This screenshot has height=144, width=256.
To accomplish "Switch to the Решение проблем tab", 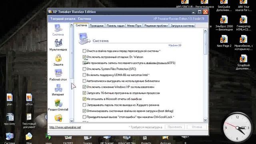I will coord(156,26).
